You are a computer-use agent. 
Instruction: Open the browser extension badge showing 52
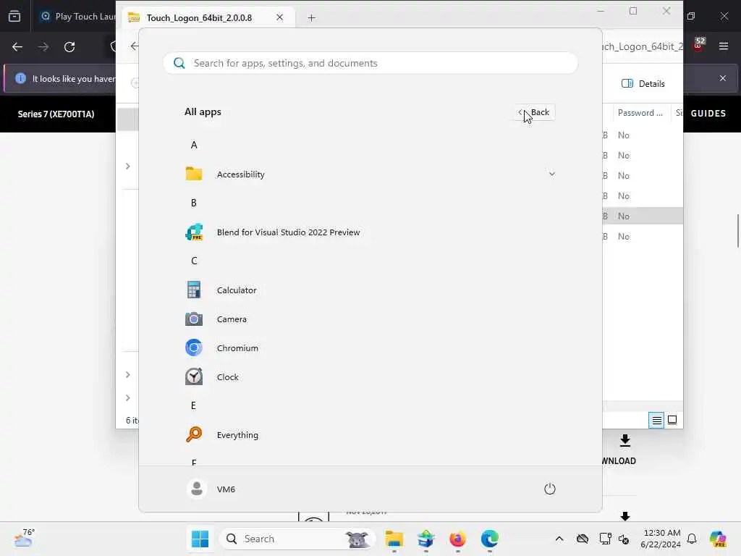pos(698,44)
